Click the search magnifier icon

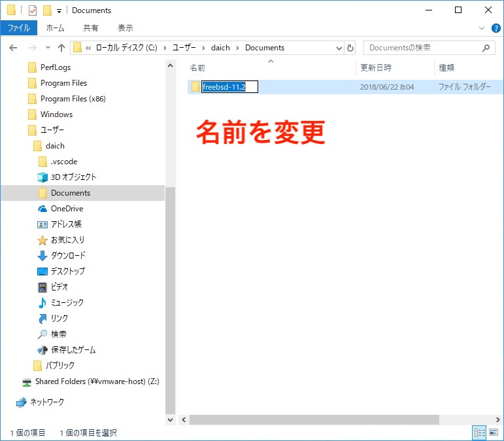(x=486, y=48)
